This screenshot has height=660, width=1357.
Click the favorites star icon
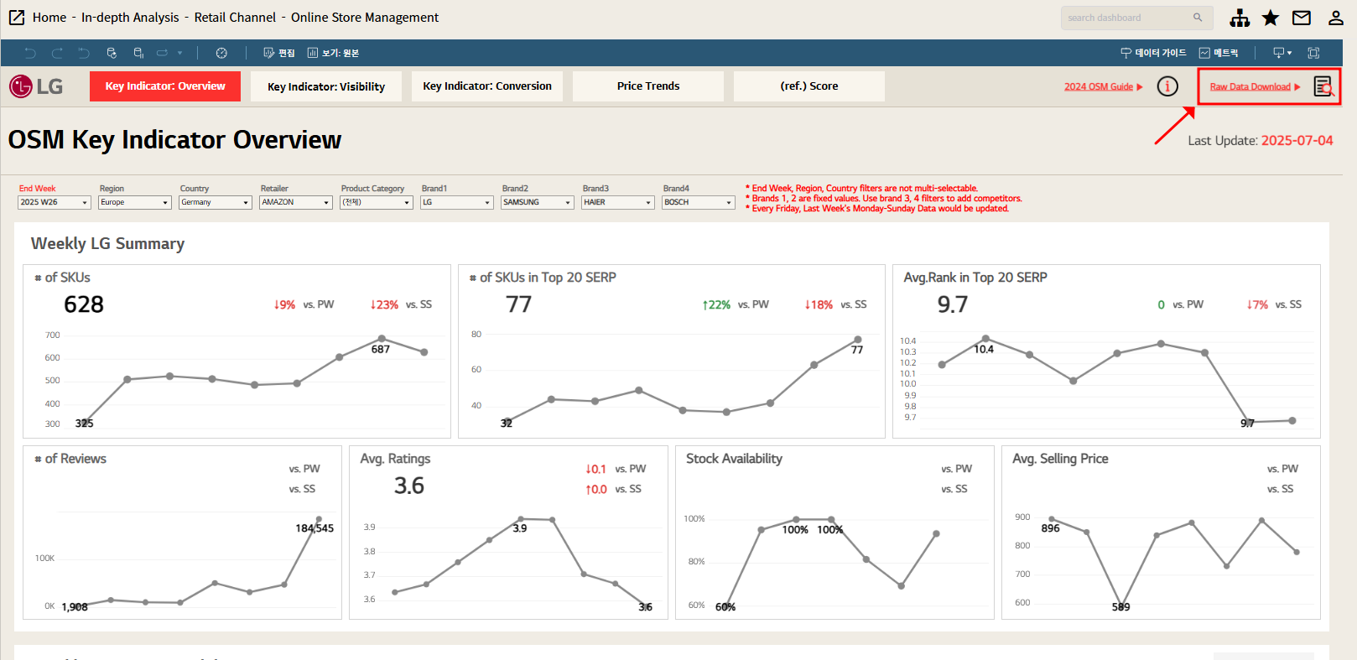coord(1271,18)
